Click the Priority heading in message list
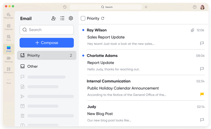Screen dimensions: 211x129 pyautogui.click(x=93, y=18)
